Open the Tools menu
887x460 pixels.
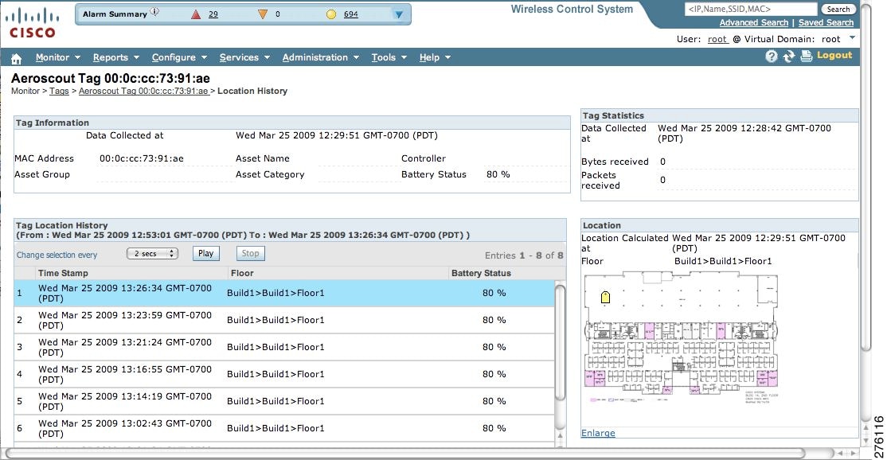point(389,57)
